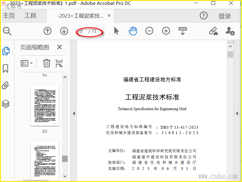Viewport: 242px width, 182px height.
Task: Open the layers panel
Action: tap(5, 104)
